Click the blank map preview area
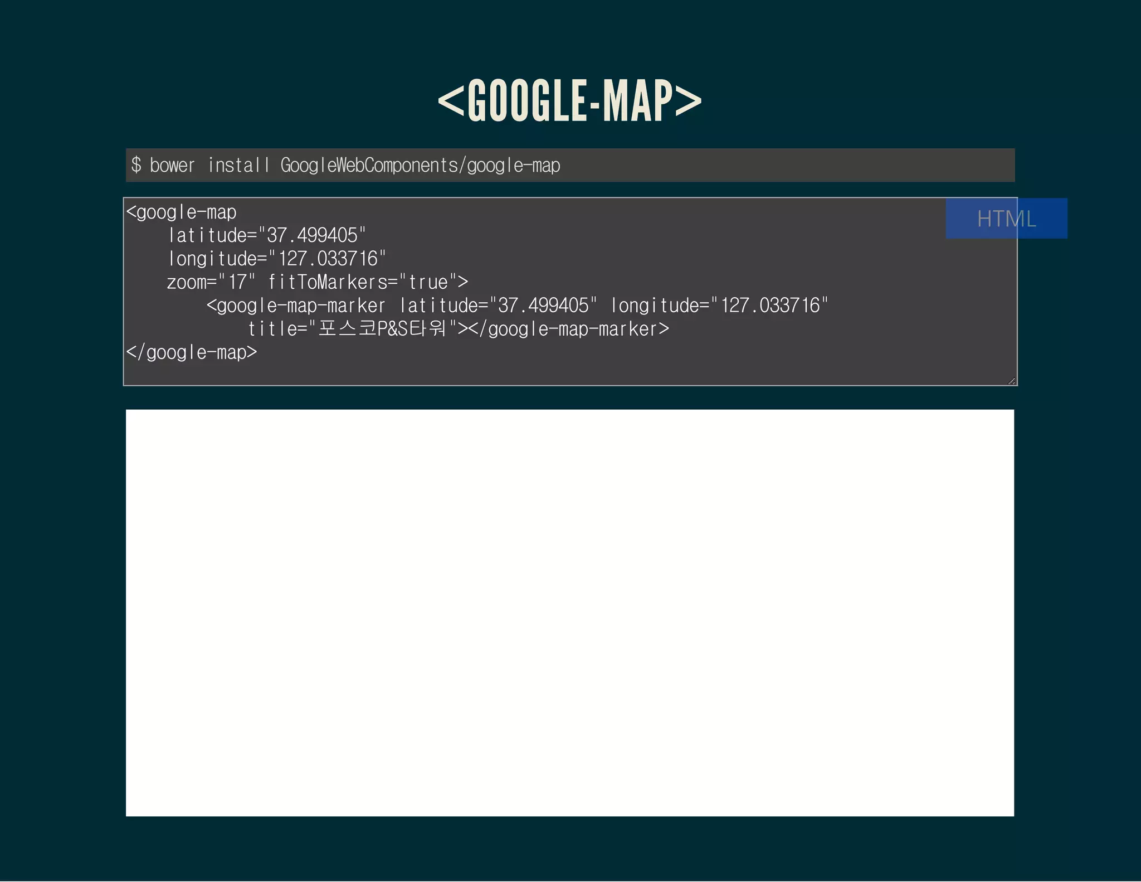Viewport: 1141px width, 882px height. coord(570,613)
